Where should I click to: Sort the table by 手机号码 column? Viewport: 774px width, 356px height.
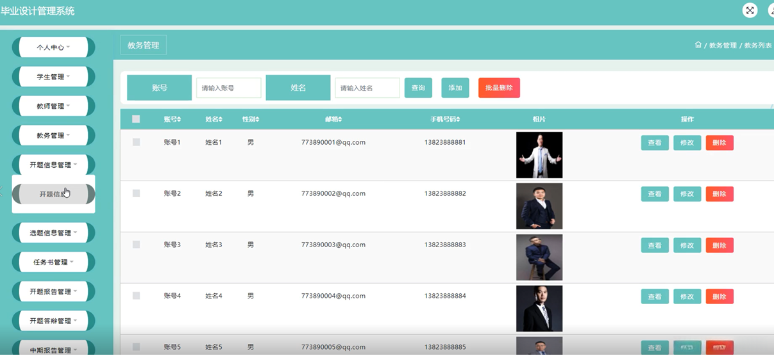click(445, 119)
